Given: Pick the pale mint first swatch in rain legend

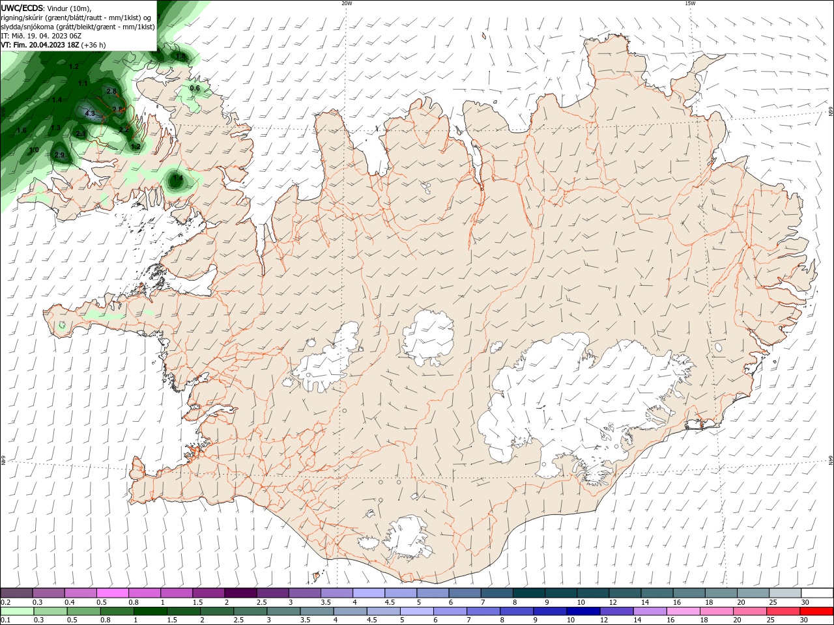Looking at the screenshot, I should (x=17, y=611).
